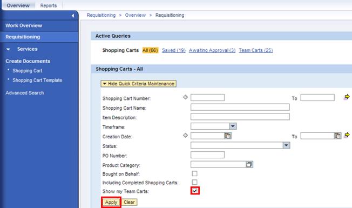
Task: Click Requisitioning breadcrumb link at start
Action: pos(101,15)
